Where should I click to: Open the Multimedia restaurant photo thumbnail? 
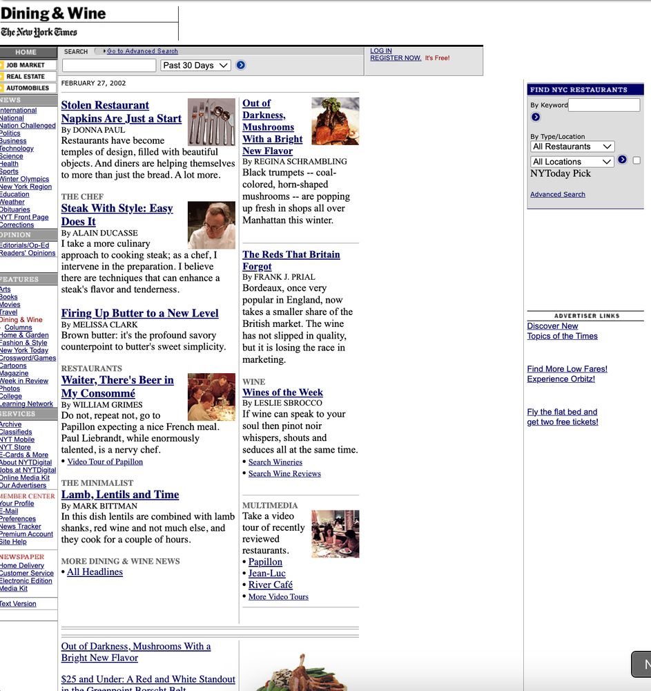click(336, 534)
